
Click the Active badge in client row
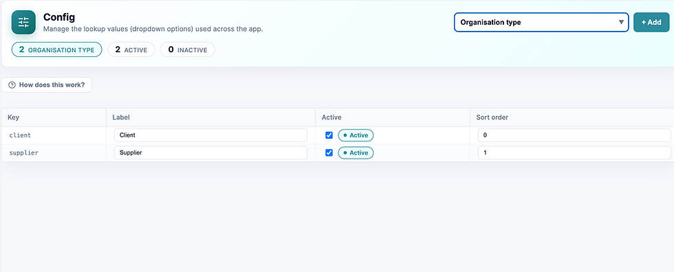click(x=356, y=135)
